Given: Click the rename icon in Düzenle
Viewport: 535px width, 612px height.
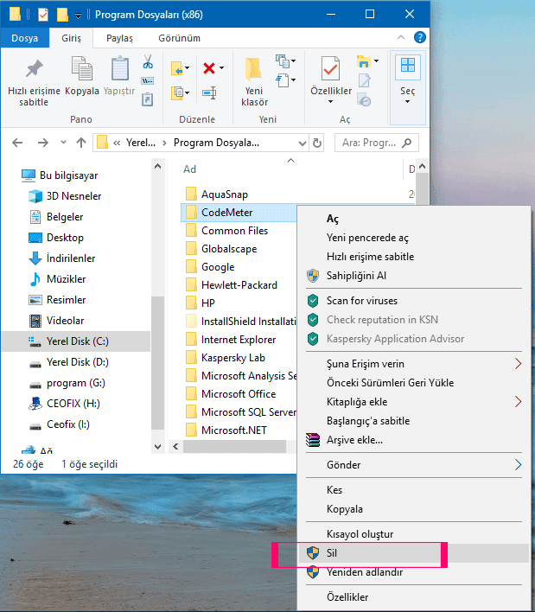Looking at the screenshot, I should 209,92.
